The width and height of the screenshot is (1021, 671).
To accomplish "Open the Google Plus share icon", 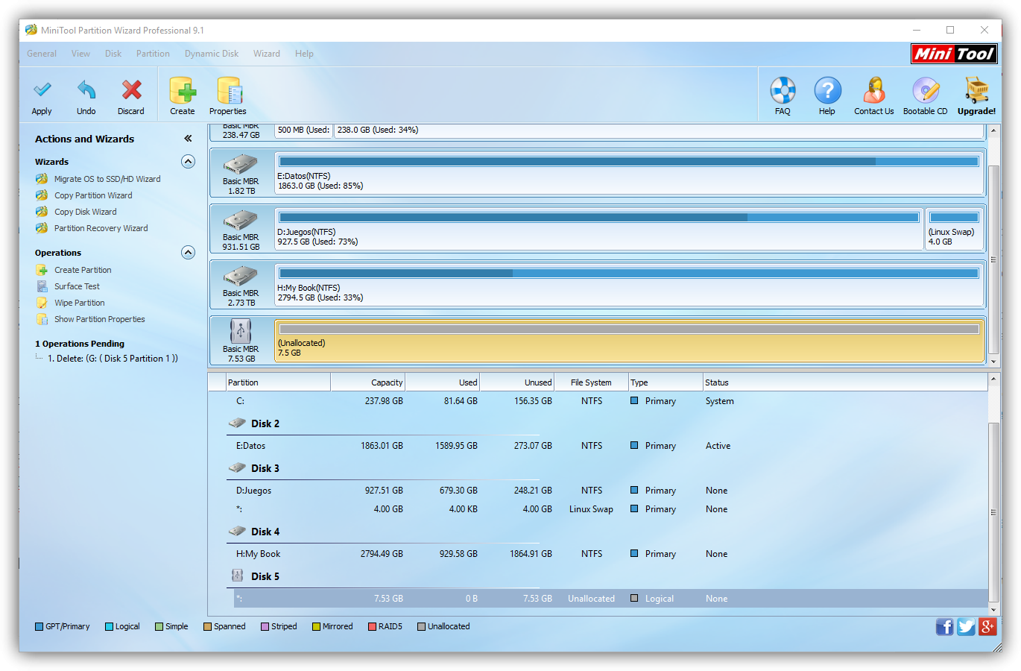I will click(988, 626).
